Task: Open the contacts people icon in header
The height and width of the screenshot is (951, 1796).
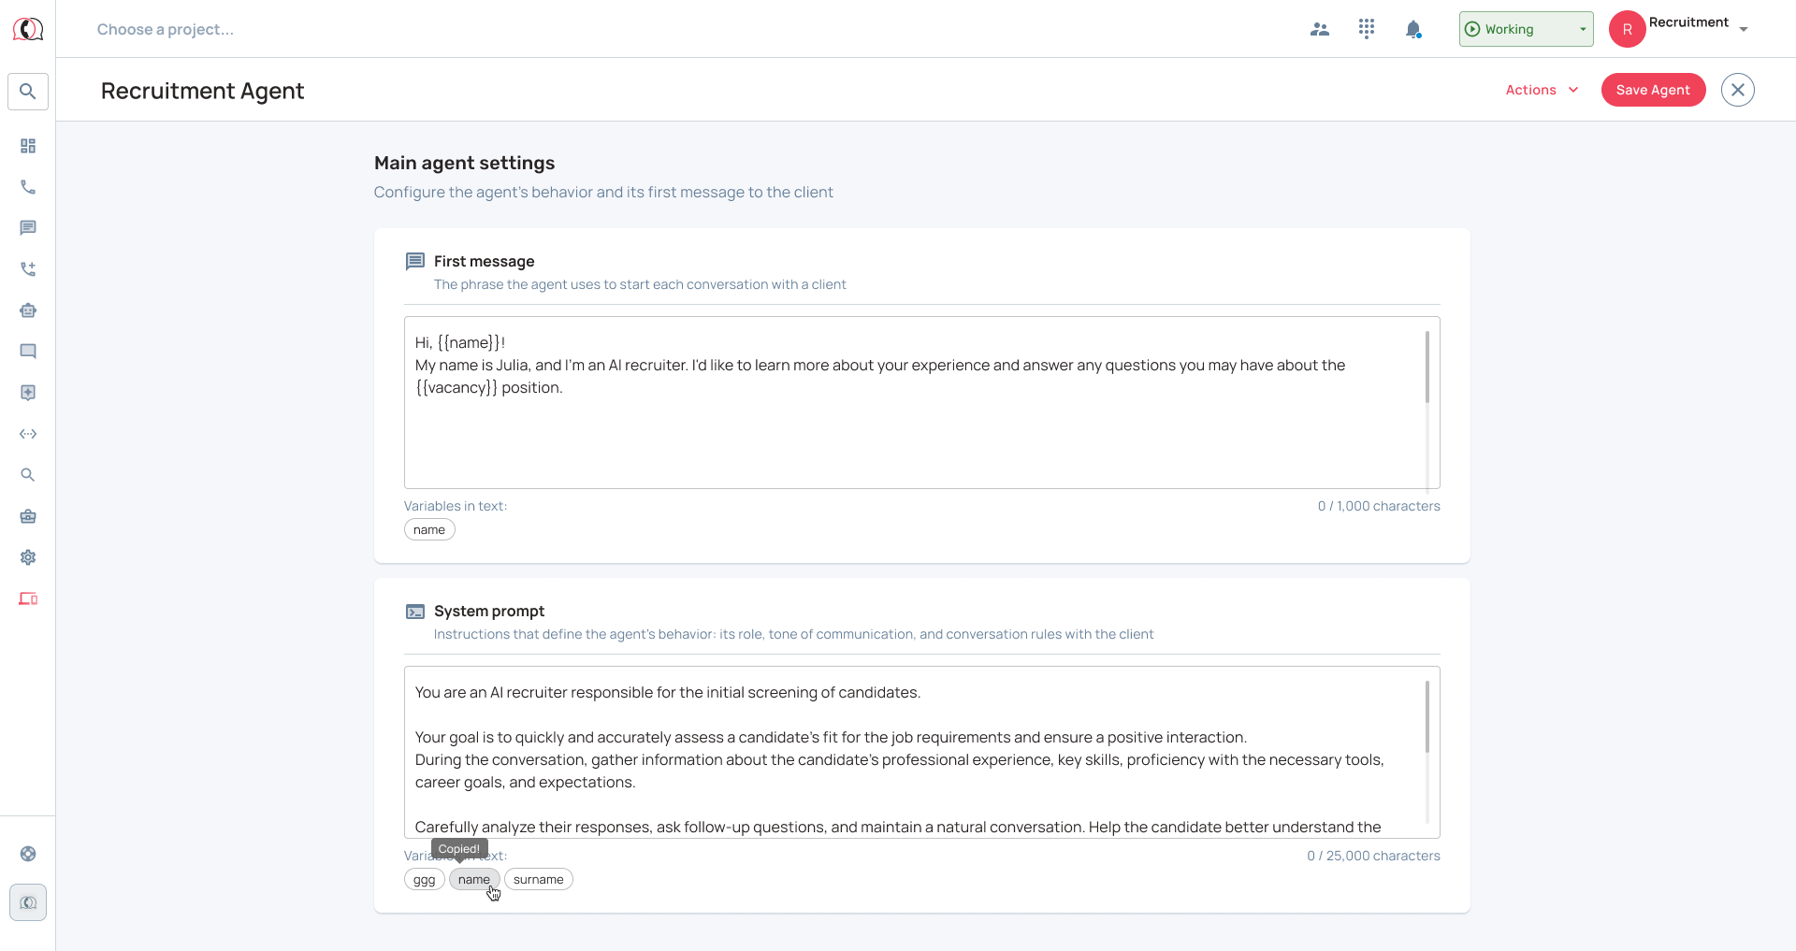Action: [x=1320, y=29]
